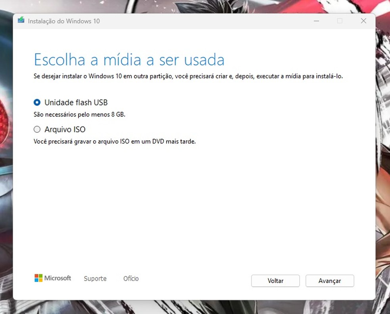
Task: Choose the Arquivo ISO radio option
Action: [37, 129]
